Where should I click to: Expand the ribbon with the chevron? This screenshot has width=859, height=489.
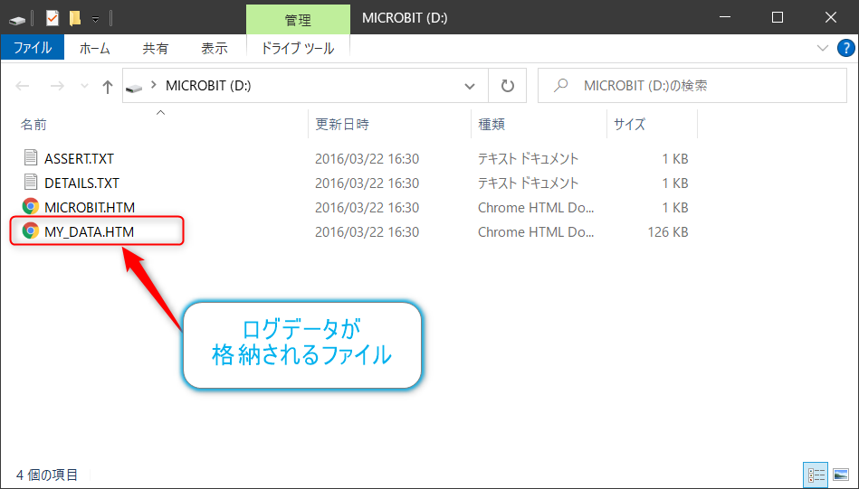click(x=822, y=48)
